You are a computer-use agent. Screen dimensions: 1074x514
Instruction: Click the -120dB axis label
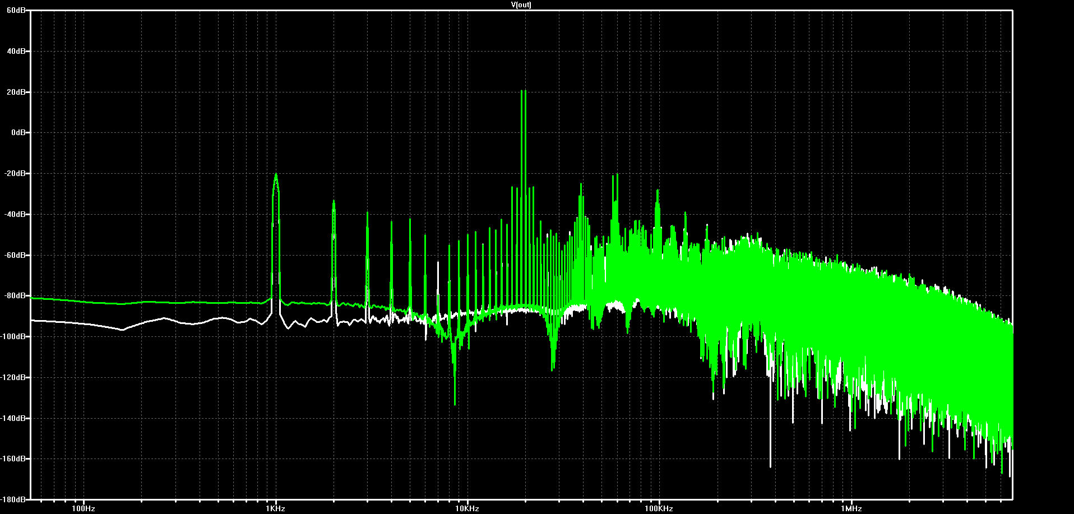click(13, 377)
